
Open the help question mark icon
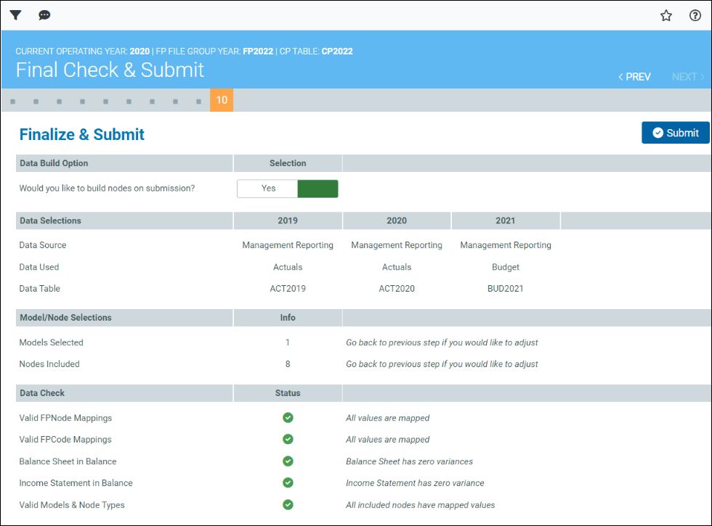coord(695,15)
